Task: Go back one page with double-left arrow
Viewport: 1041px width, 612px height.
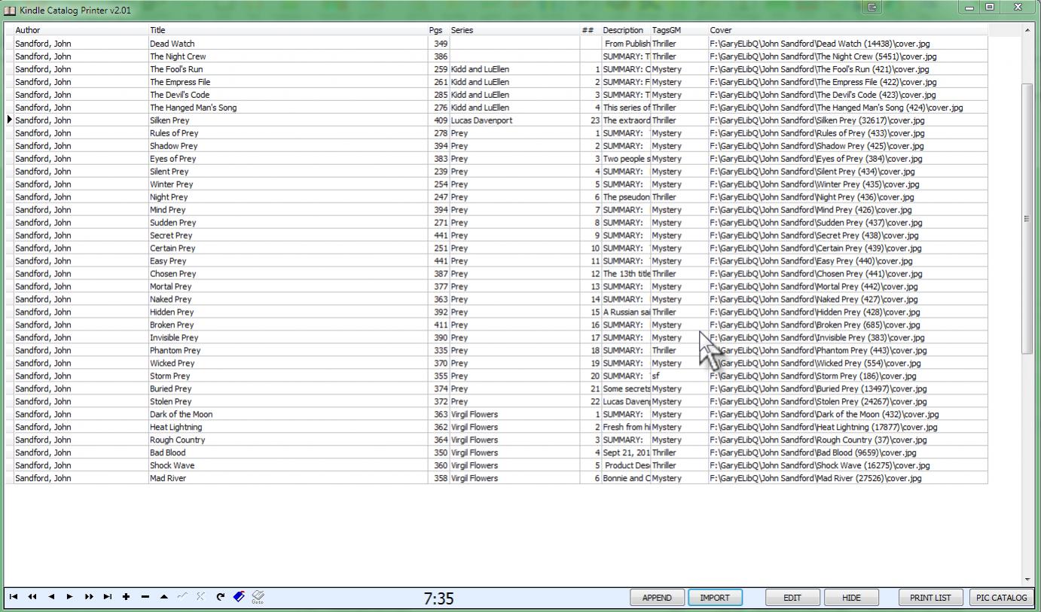Action: click(x=32, y=597)
